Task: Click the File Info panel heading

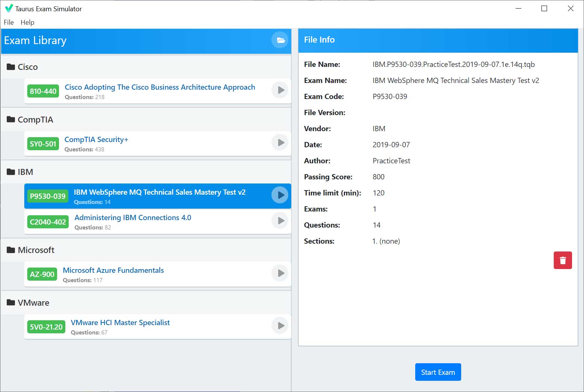Action: click(319, 40)
